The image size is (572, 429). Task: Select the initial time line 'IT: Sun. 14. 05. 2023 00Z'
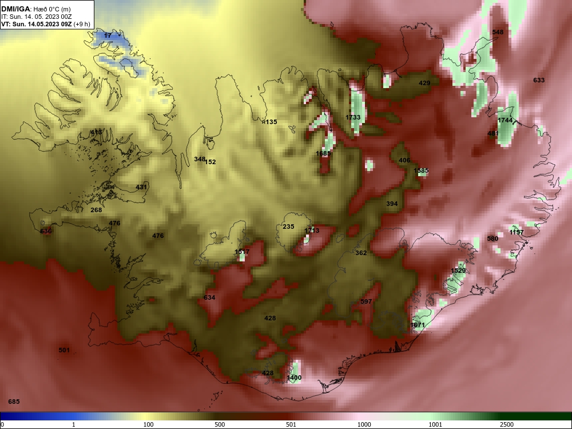tap(37, 17)
